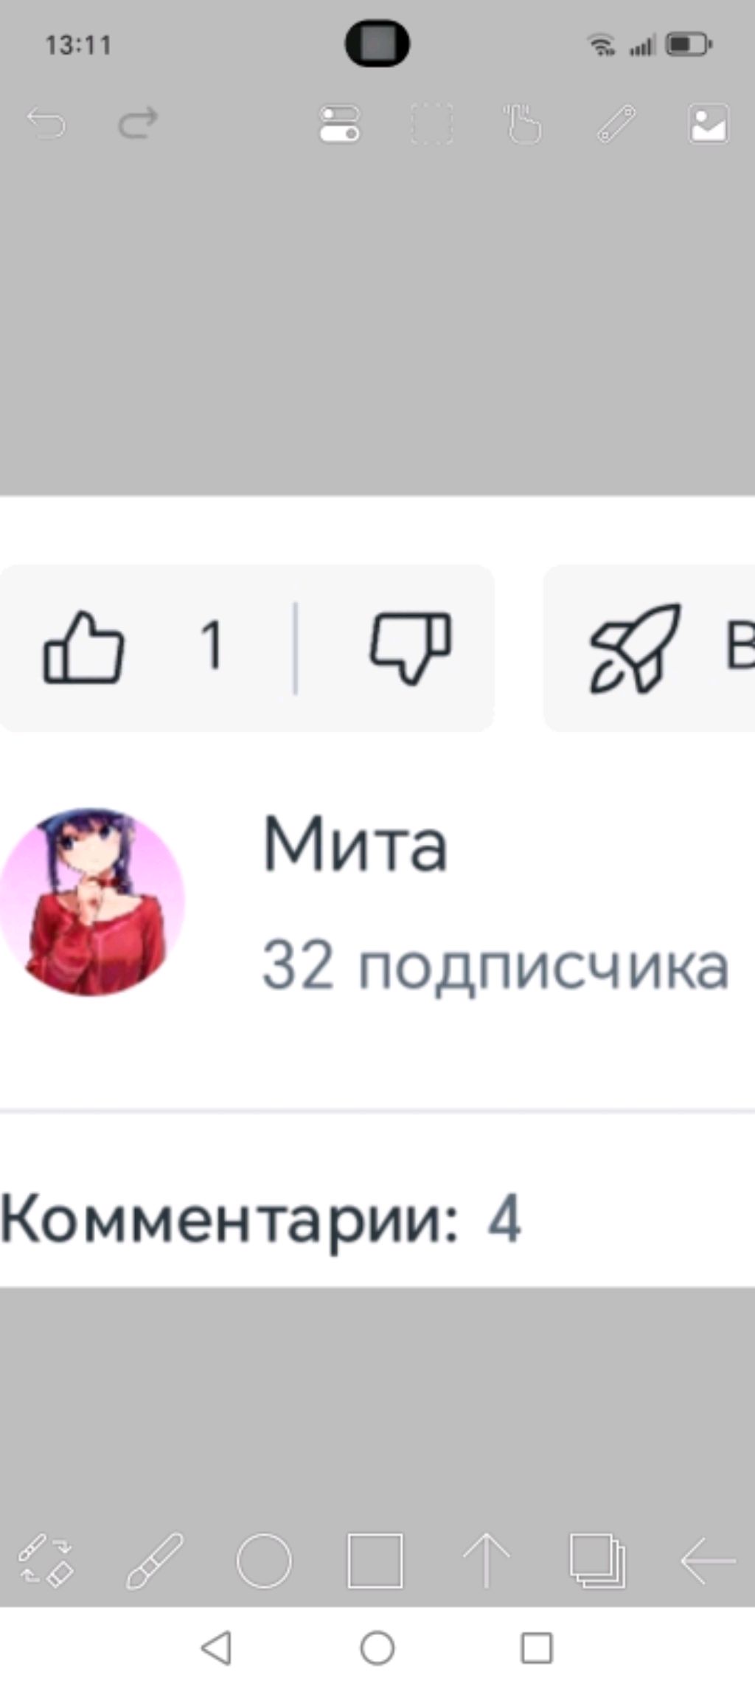Select the paintbrush tool
Screen dimensions: 755x1689
155,1560
